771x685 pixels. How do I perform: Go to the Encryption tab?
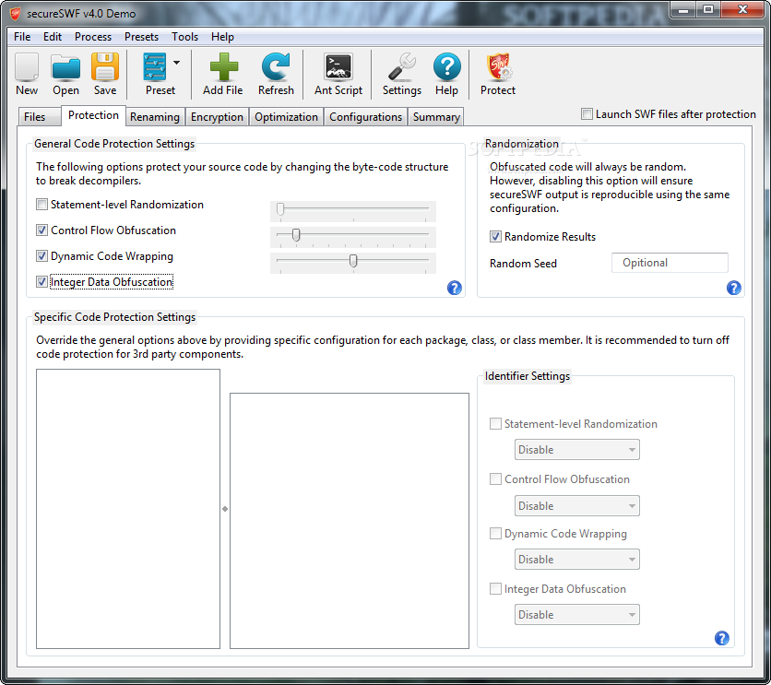click(217, 117)
